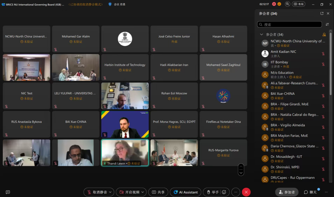
Task: Click muted mic icon for Amit Kadian NIC
Action: (323, 54)
